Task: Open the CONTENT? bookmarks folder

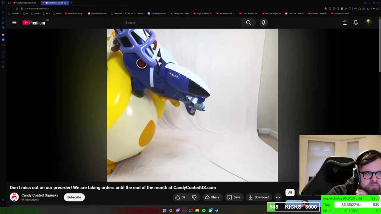Action: pyautogui.click(x=14, y=13)
